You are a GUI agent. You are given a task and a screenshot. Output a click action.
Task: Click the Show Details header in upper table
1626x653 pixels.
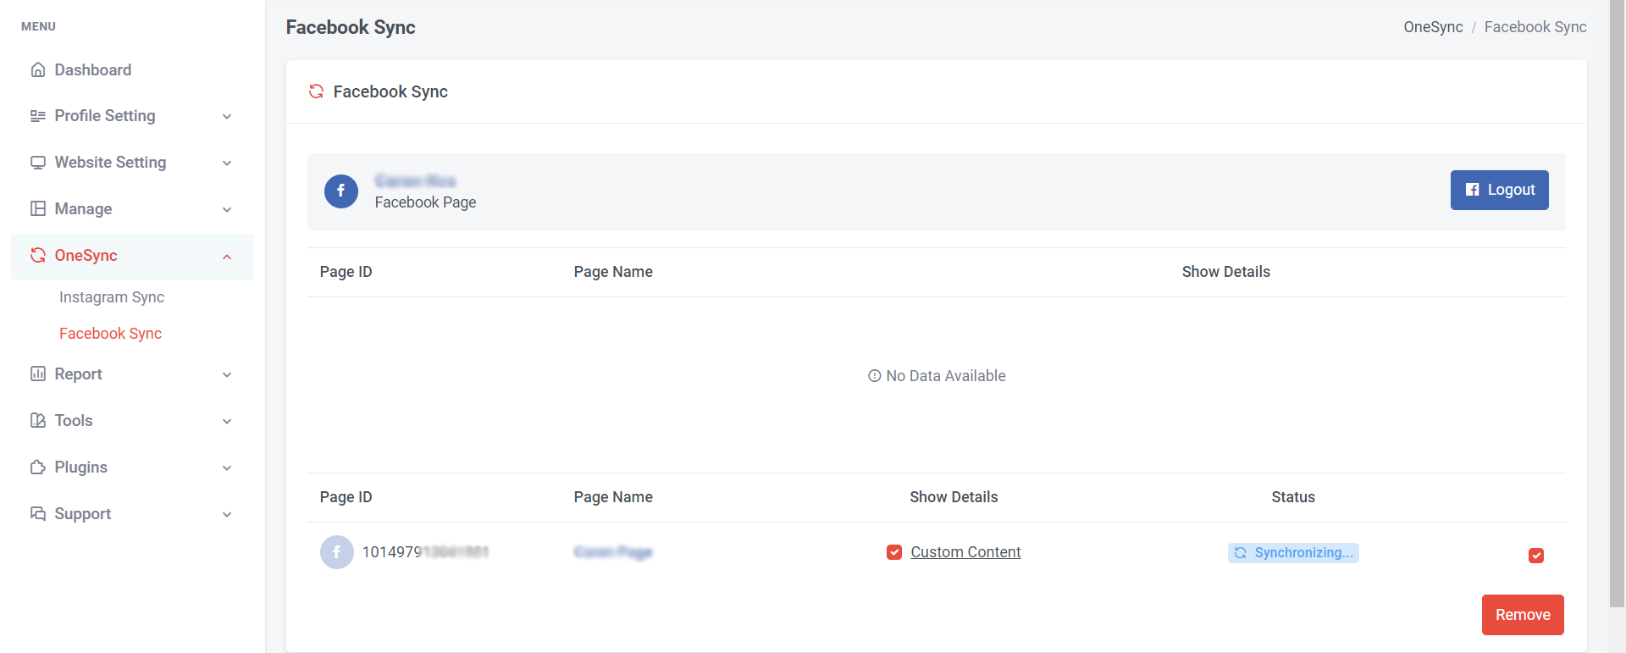click(1225, 272)
